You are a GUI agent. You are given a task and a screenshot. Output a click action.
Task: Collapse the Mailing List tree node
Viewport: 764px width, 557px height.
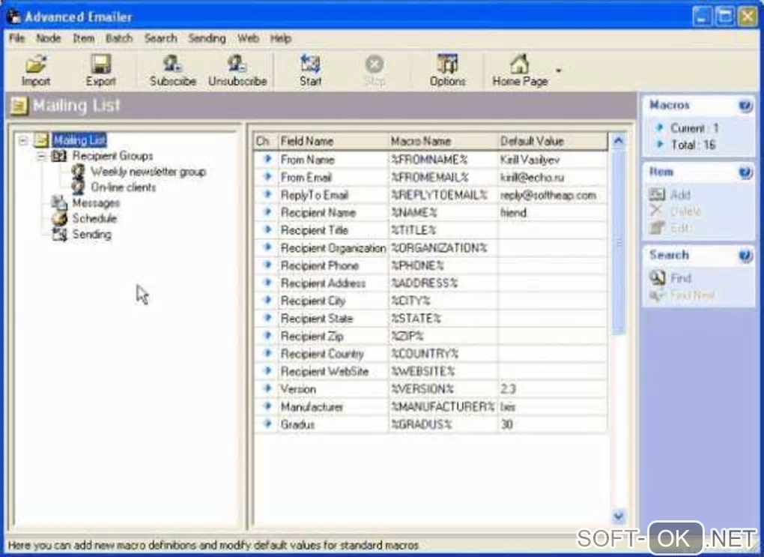[23, 140]
